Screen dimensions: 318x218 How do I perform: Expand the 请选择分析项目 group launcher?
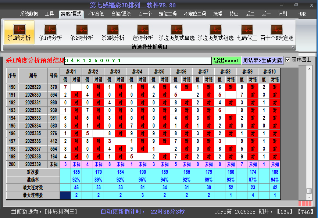click(293, 47)
